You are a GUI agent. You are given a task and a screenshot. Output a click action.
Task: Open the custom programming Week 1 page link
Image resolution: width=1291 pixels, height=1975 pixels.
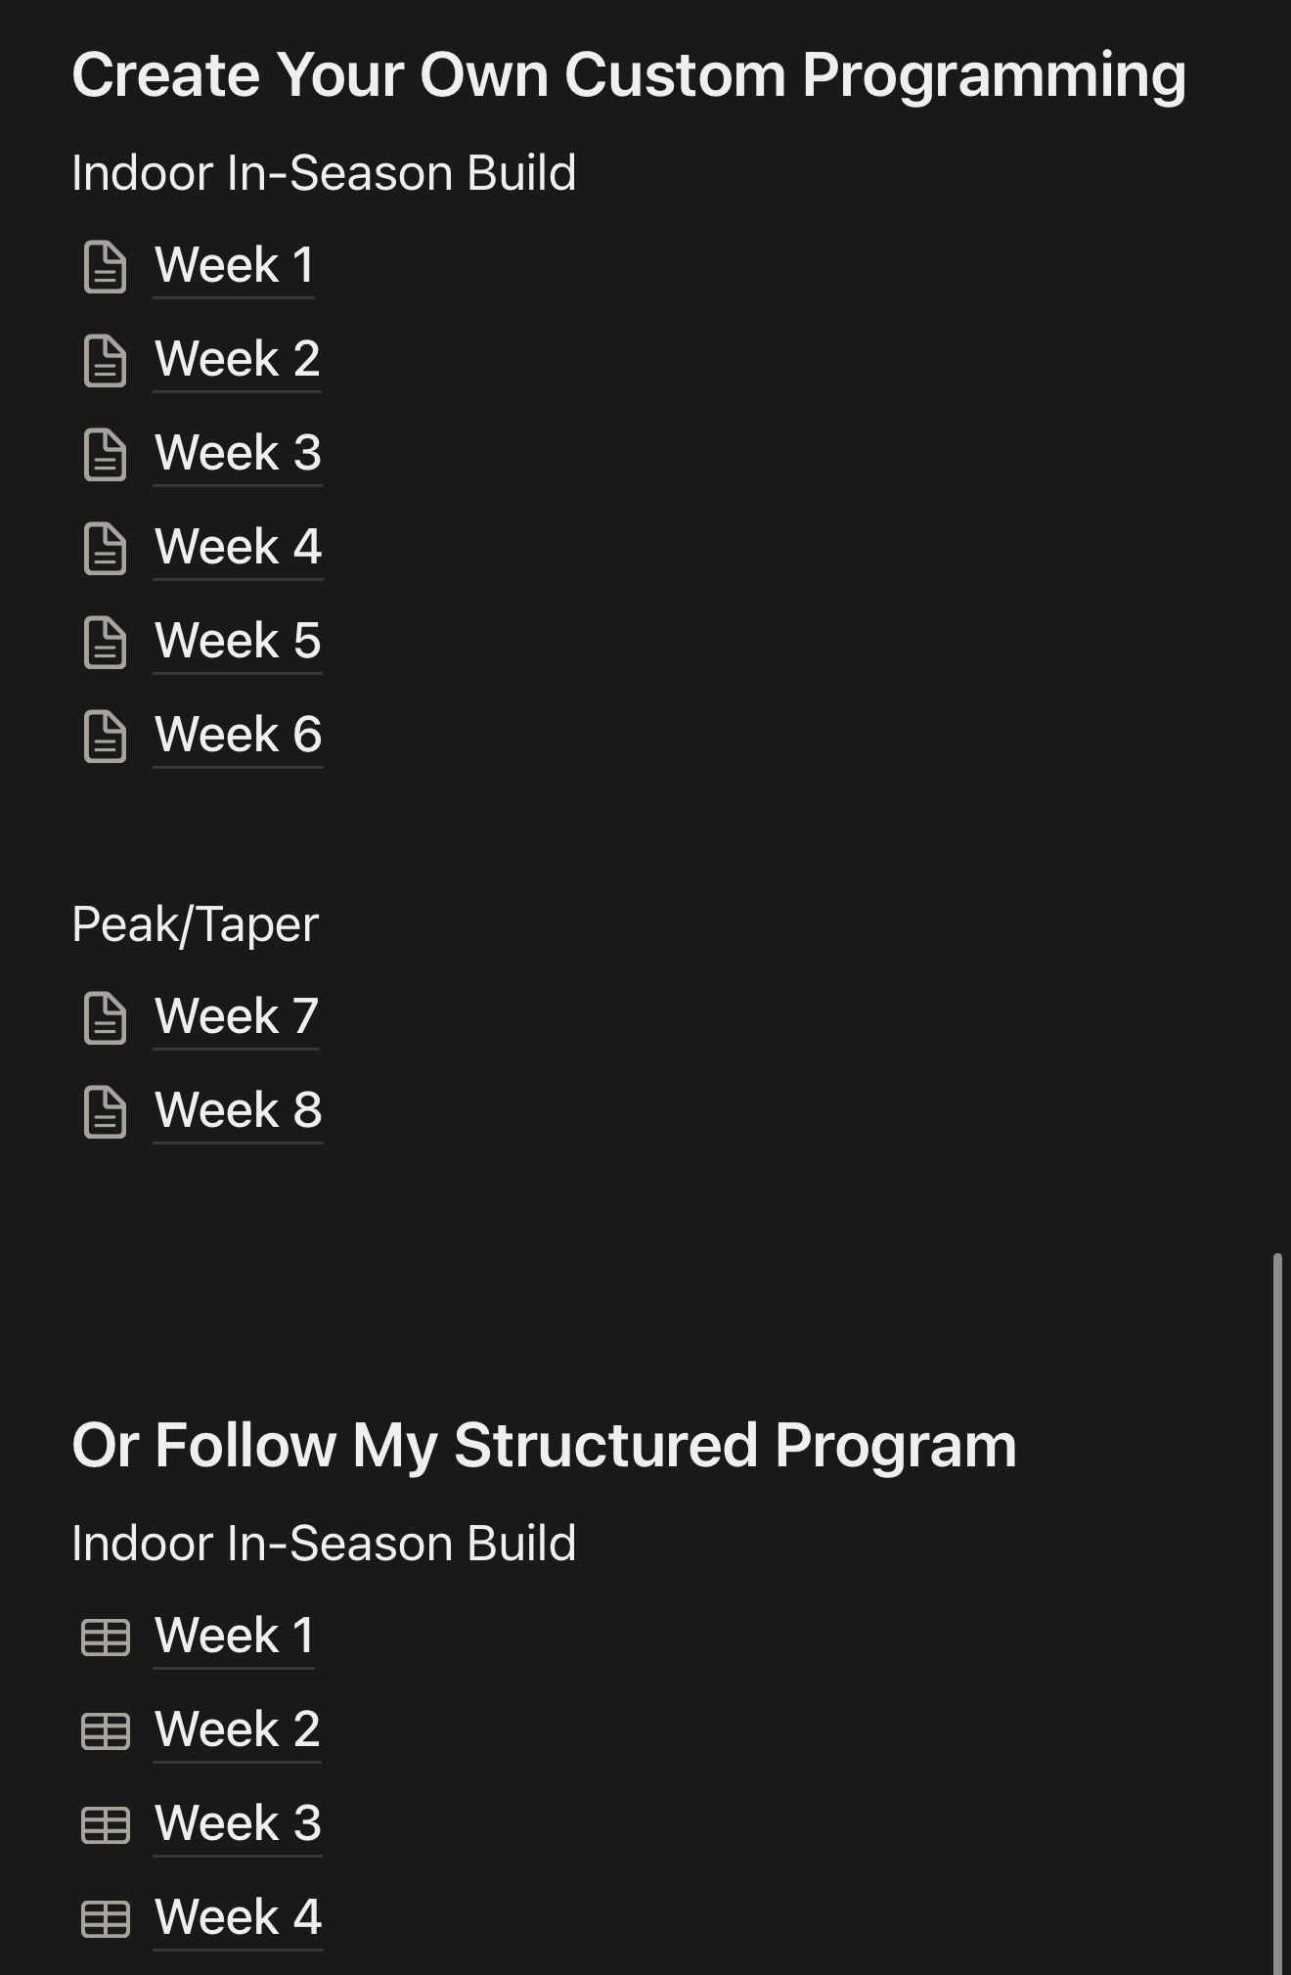coord(235,265)
